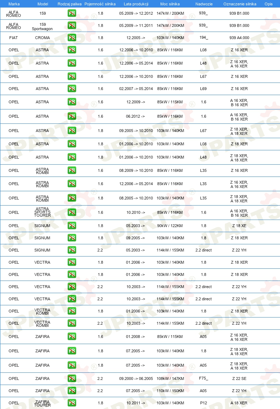Click the fuel icon for Signum 1.8 from 09.2005

click(72, 238)
